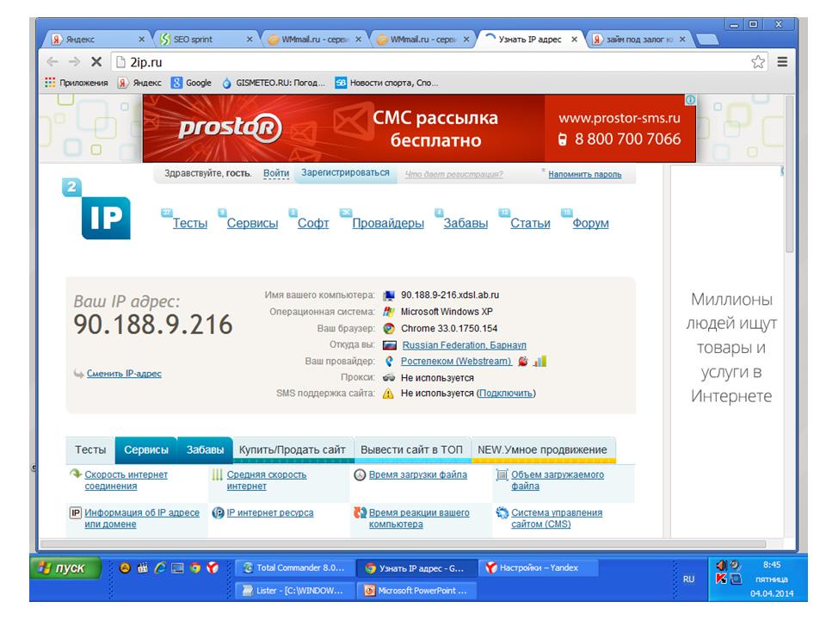Click the speedometer icon by Скорость интернет соединения
The image size is (826, 620).
[x=76, y=474]
